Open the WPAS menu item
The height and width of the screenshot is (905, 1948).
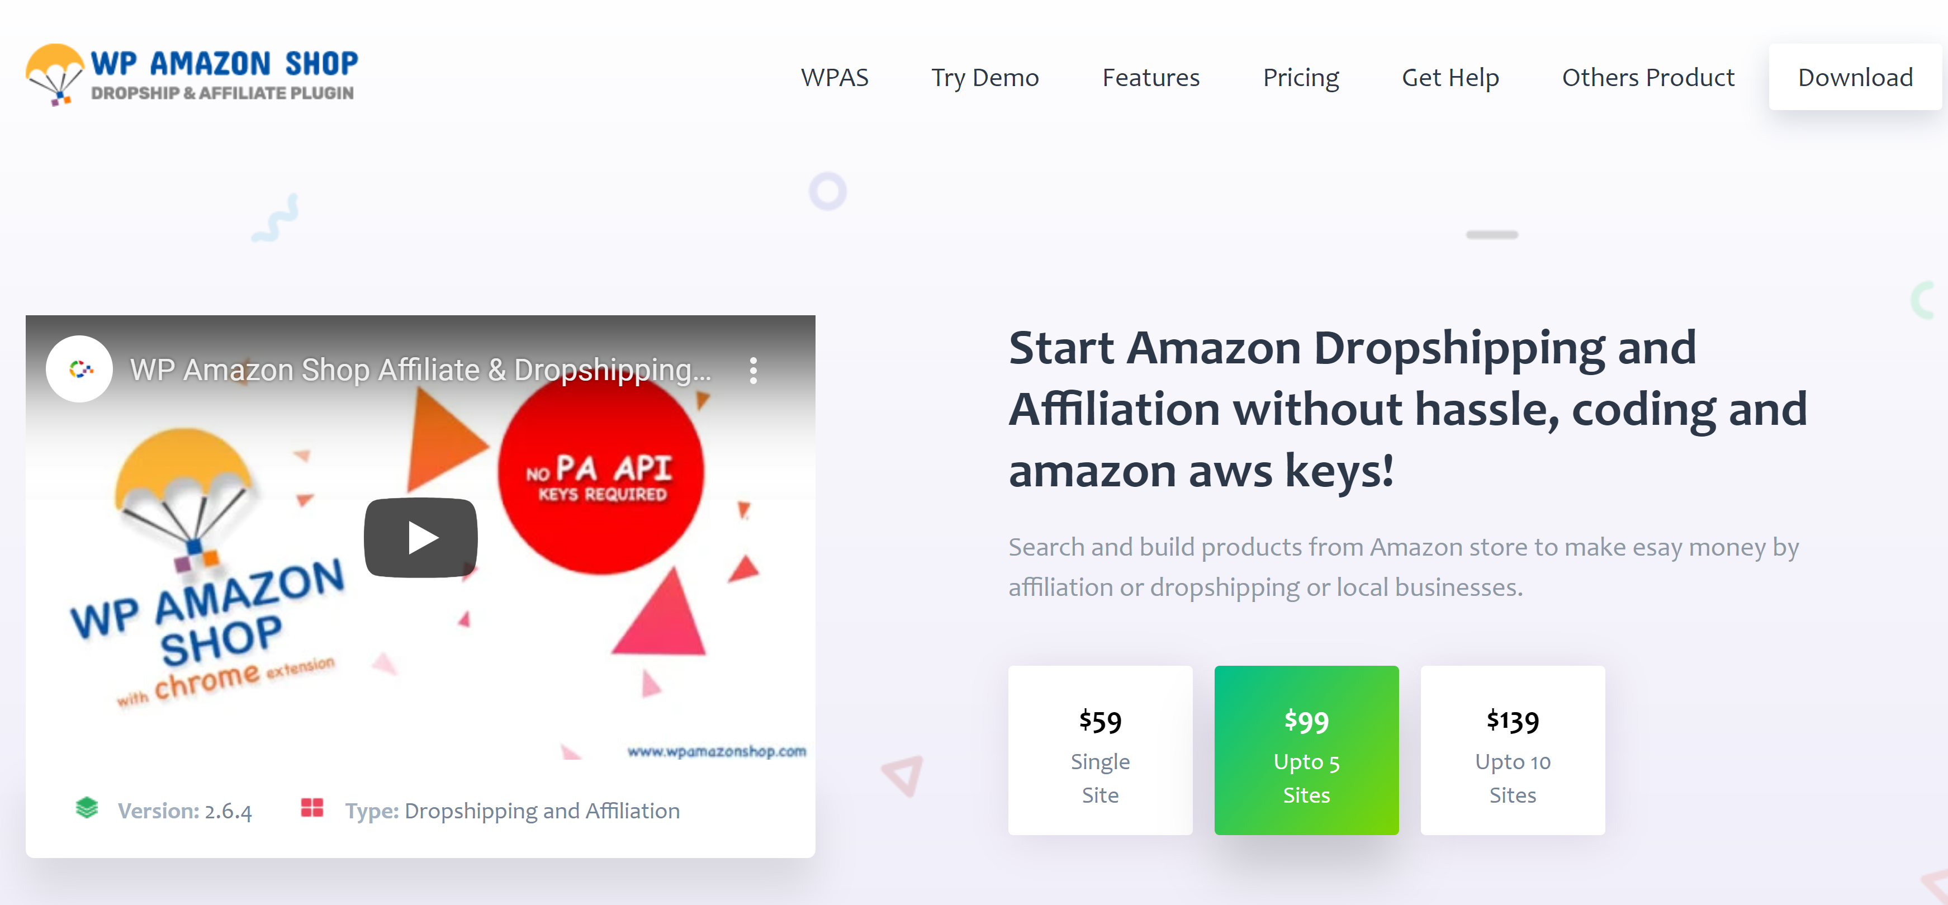(x=834, y=77)
